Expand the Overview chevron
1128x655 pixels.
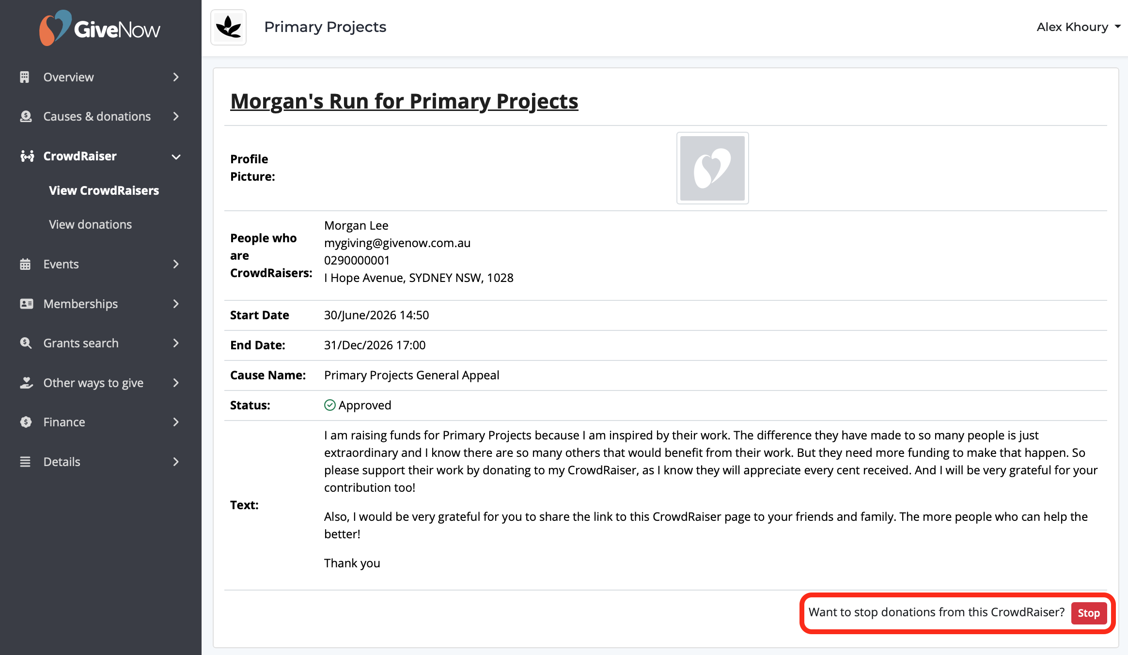[176, 77]
